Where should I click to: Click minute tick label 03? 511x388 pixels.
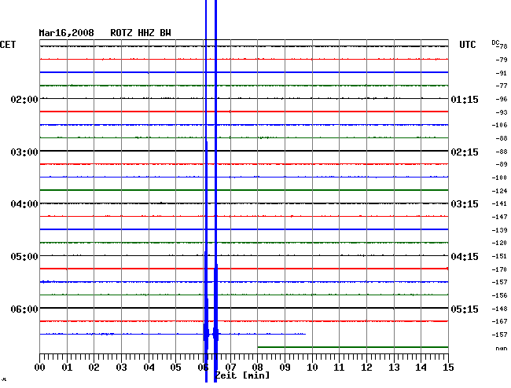coord(122,368)
